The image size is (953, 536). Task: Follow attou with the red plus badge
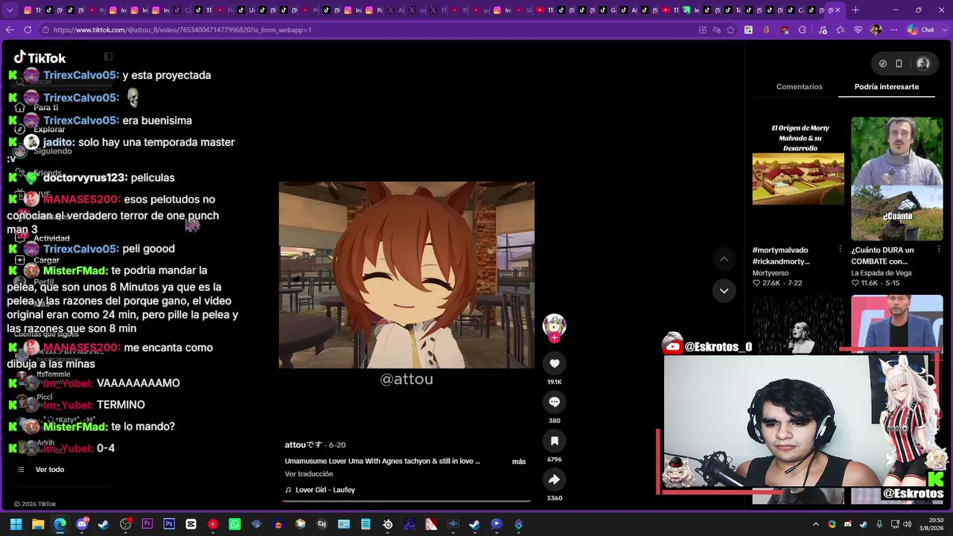point(554,338)
